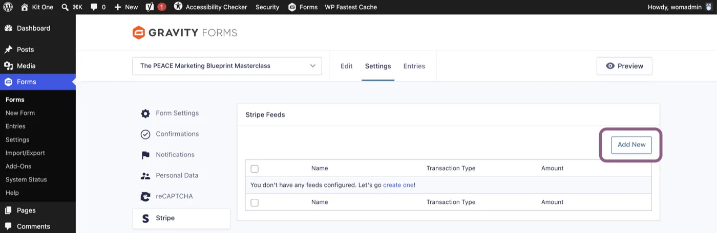Open WP Fastest Cache menu
This screenshot has width=717, height=233.
[351, 7]
